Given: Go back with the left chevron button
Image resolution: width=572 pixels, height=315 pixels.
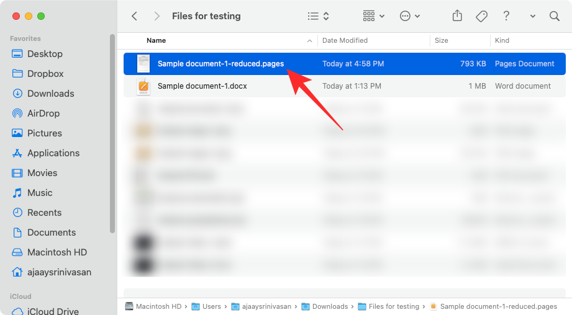Looking at the screenshot, I should click(x=134, y=16).
